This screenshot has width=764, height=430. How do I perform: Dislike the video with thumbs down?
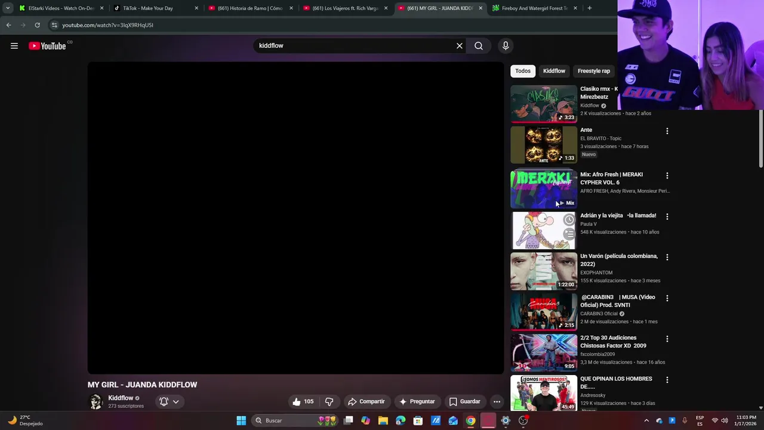pos(329,401)
